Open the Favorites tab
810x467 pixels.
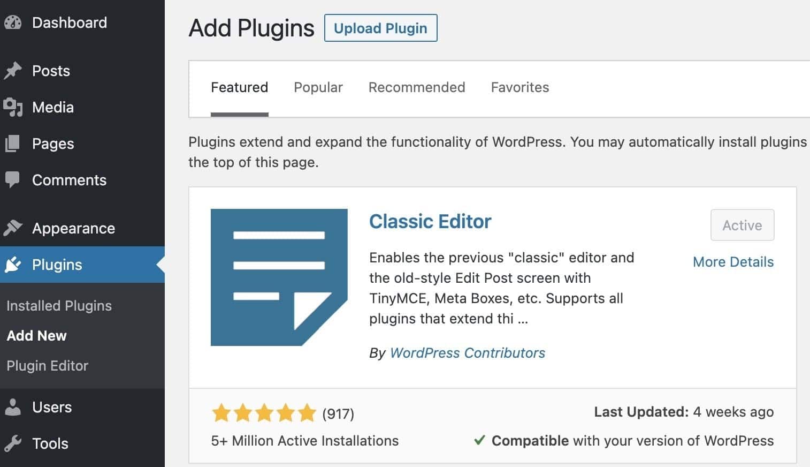pos(520,87)
